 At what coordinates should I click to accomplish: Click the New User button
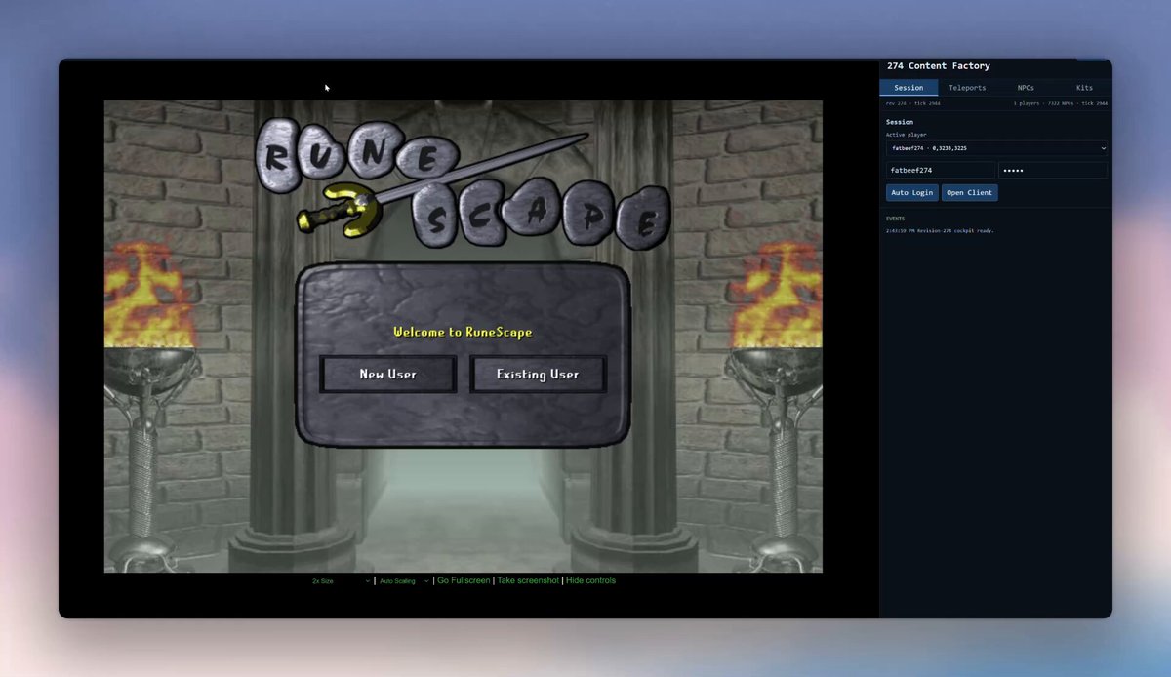[388, 374]
